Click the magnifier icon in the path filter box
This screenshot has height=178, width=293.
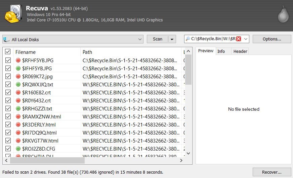click(x=188, y=39)
